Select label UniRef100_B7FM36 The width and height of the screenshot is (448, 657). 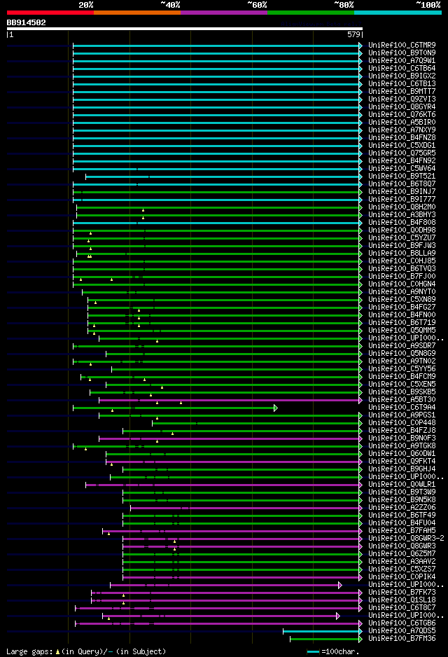pos(402,638)
